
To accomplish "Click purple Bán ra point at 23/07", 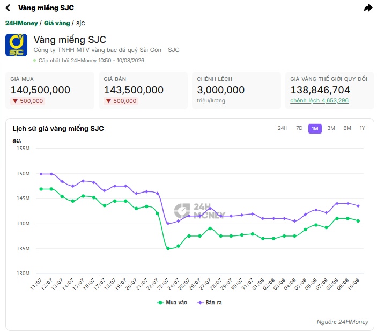I will pos(168,224).
